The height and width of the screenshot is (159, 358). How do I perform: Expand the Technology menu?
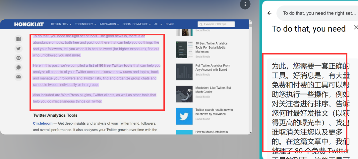tap(86, 24)
